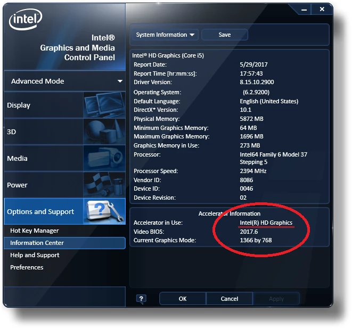Open Help and Support

(35, 255)
